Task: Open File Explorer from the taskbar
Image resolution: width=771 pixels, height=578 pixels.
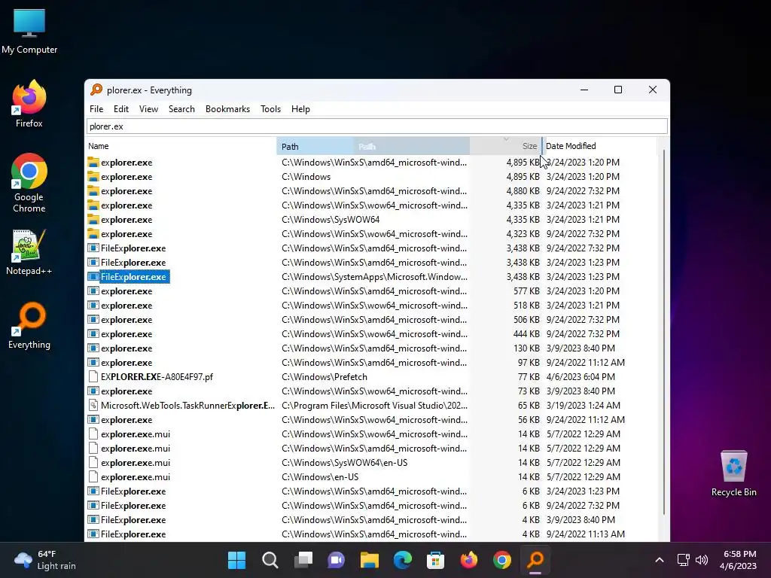Action: tap(369, 560)
